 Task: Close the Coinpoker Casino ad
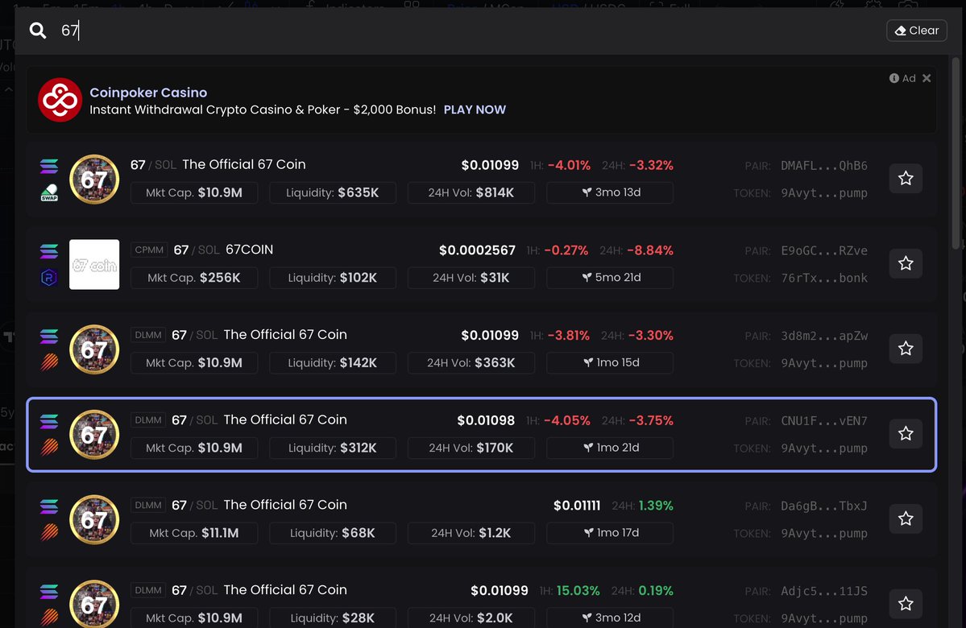927,78
